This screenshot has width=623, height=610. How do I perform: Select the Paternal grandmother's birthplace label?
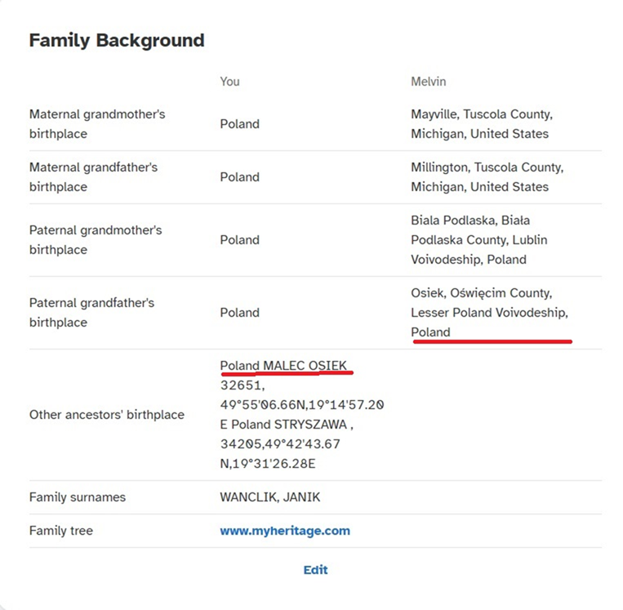click(x=96, y=239)
